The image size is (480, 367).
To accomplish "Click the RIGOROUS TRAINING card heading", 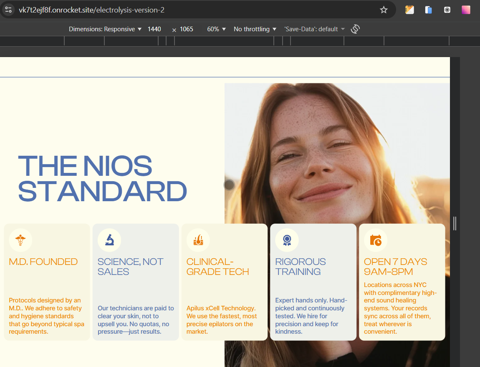I will click(301, 267).
